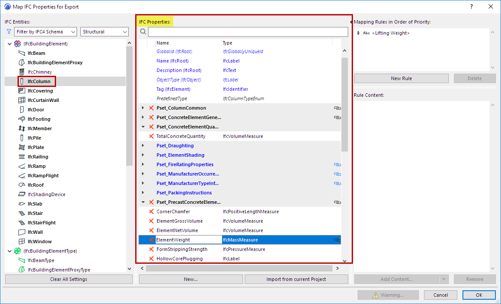501x304 pixels.
Task: Select the Pset_ElementShading row
Action: [x=240, y=155]
